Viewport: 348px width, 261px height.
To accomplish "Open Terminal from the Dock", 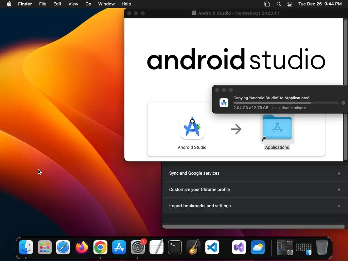I will (x=175, y=247).
